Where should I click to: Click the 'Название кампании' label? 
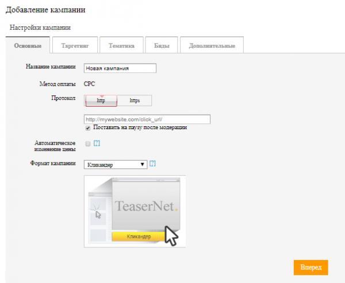click(x=51, y=67)
